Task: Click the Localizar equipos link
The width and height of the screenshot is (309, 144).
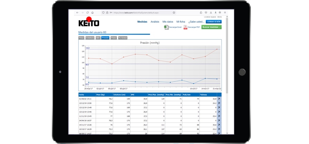Action: tap(210, 17)
